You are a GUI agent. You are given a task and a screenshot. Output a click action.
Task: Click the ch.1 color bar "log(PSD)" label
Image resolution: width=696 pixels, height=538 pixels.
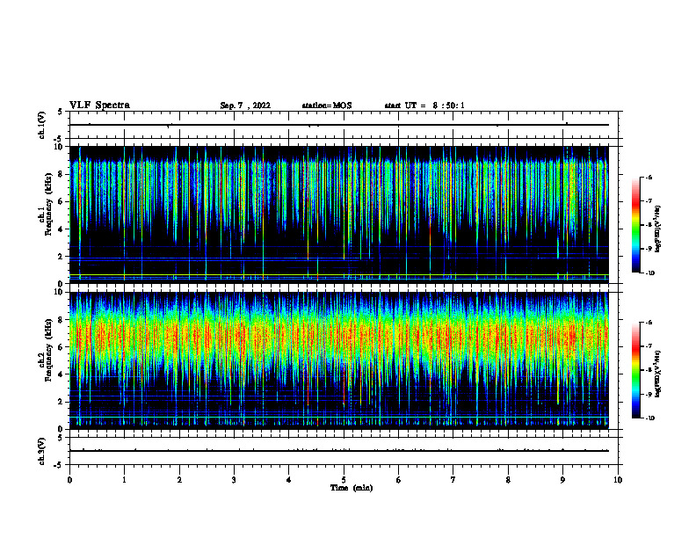point(658,229)
